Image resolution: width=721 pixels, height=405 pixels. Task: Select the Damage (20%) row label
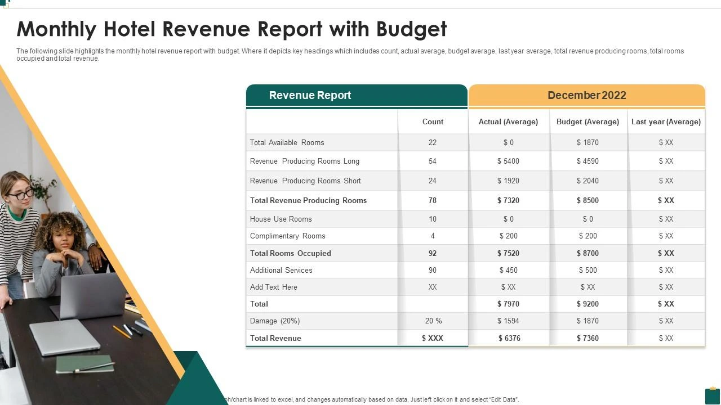tap(275, 321)
